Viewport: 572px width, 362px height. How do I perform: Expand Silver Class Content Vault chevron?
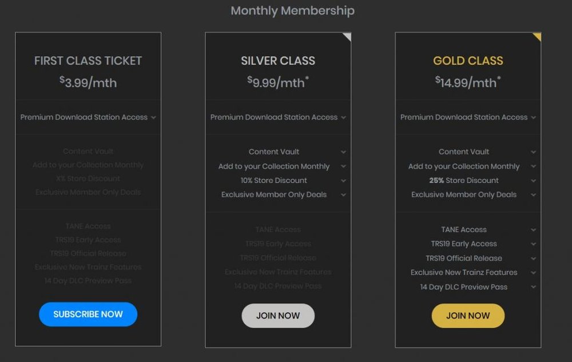click(343, 152)
